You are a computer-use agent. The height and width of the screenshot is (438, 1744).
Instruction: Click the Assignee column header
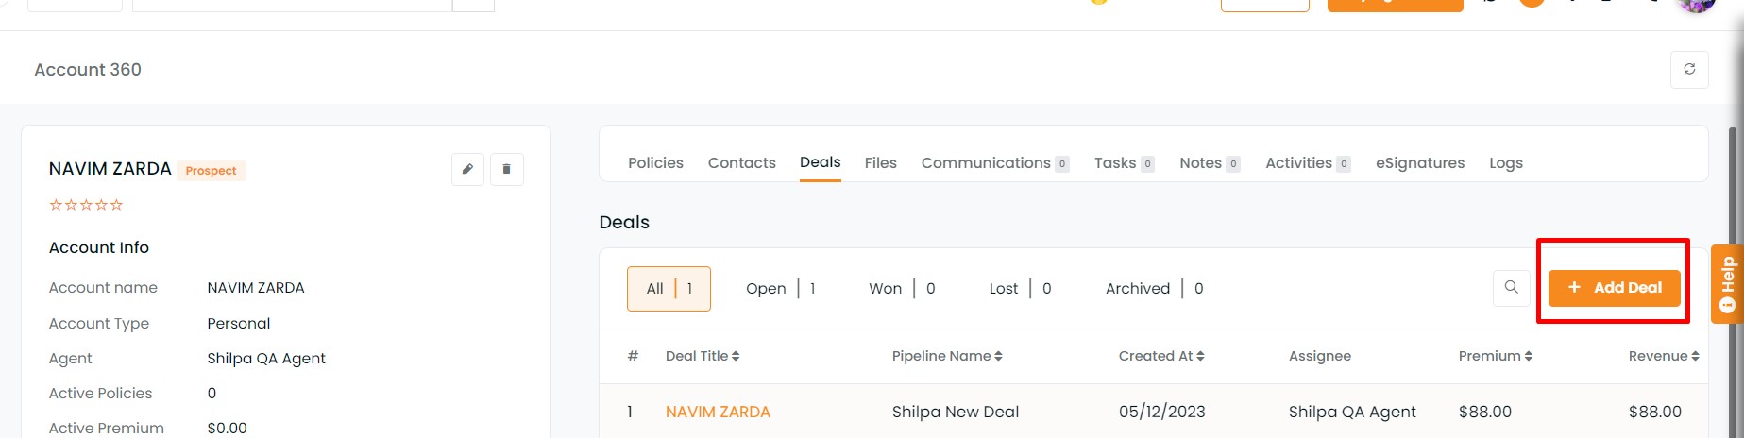pos(1319,356)
